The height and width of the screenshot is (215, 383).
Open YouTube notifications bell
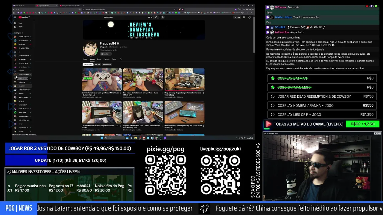(x=244, y=17)
